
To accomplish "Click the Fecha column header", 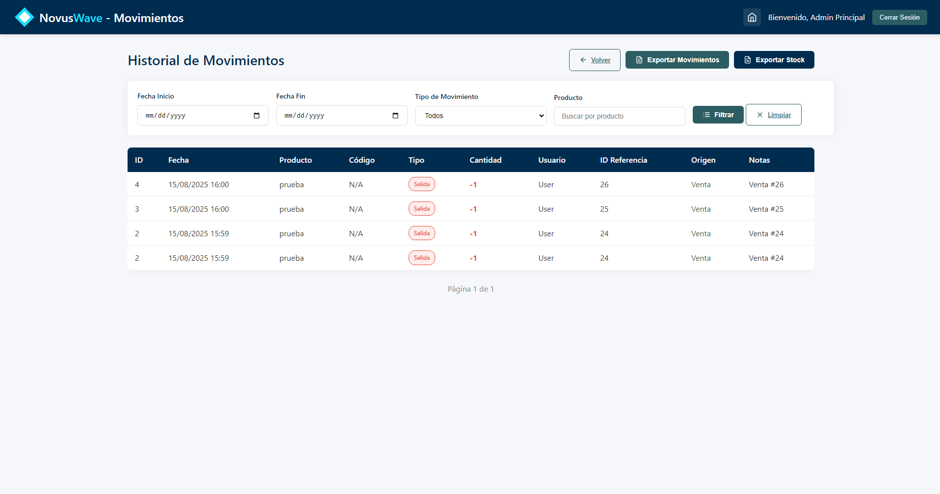I will tap(179, 160).
